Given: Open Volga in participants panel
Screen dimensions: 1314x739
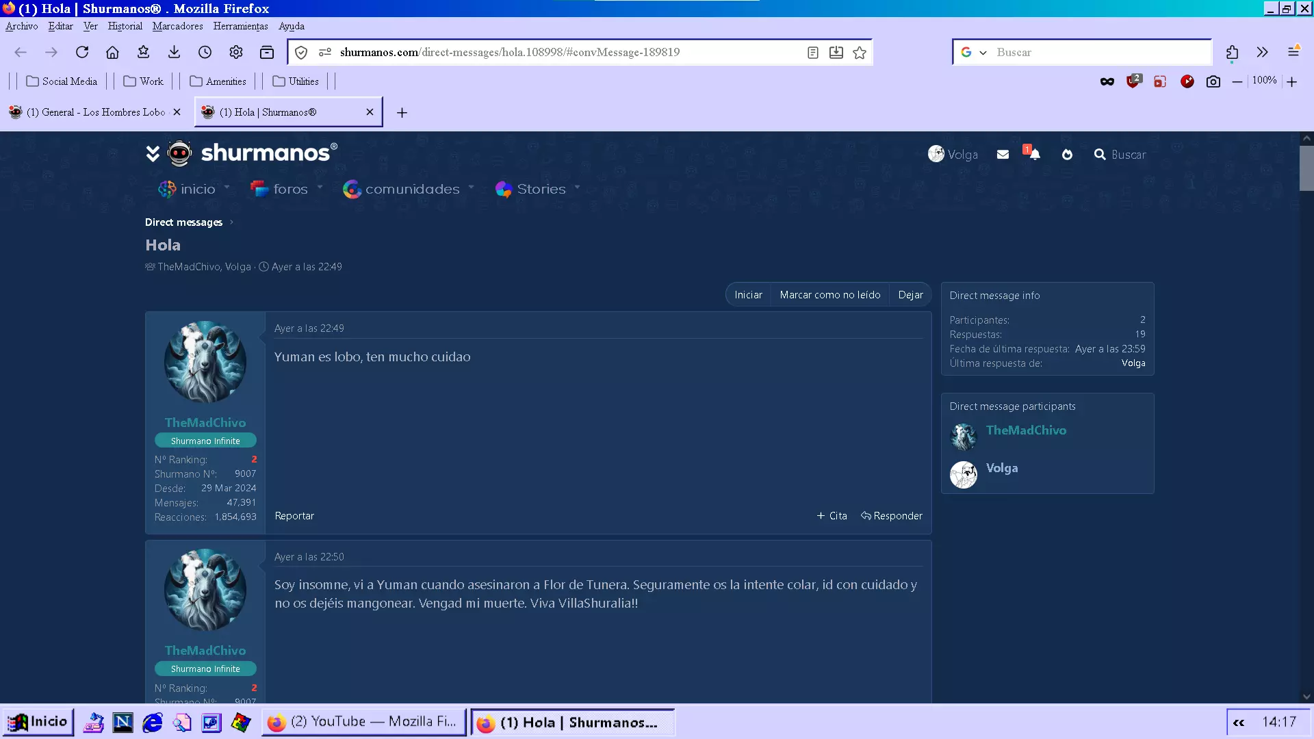Looking at the screenshot, I should tap(1002, 468).
